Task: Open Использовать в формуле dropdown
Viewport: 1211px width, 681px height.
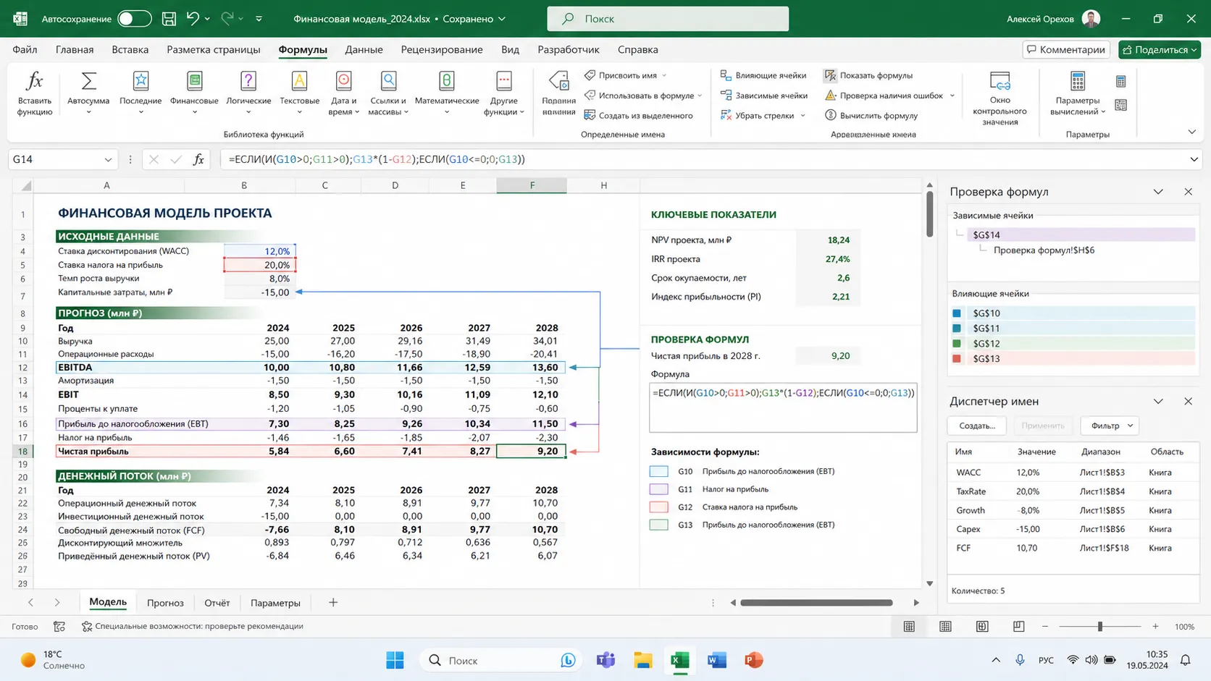Action: [x=700, y=96]
